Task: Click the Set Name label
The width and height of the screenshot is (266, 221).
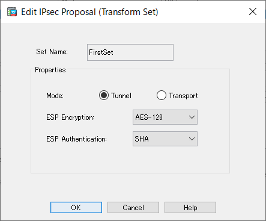Action: coord(52,52)
